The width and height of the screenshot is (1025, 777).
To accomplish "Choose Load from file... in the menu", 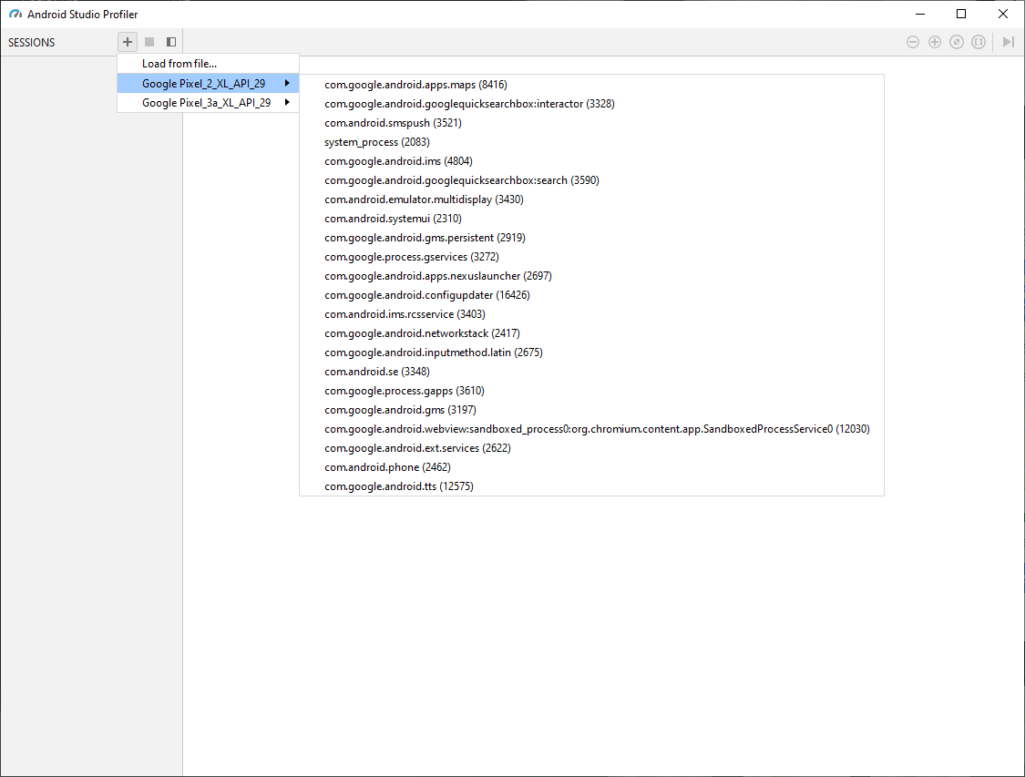I will point(179,64).
